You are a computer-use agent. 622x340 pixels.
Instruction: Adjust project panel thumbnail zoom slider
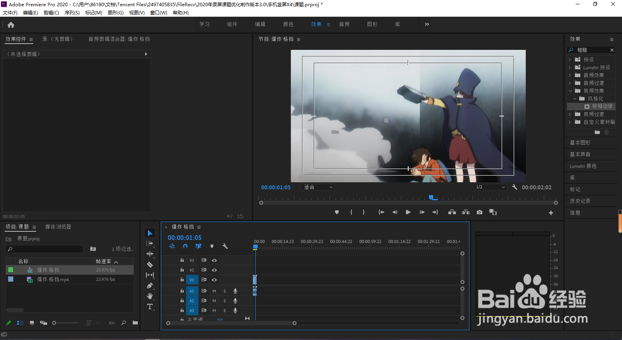54,323
